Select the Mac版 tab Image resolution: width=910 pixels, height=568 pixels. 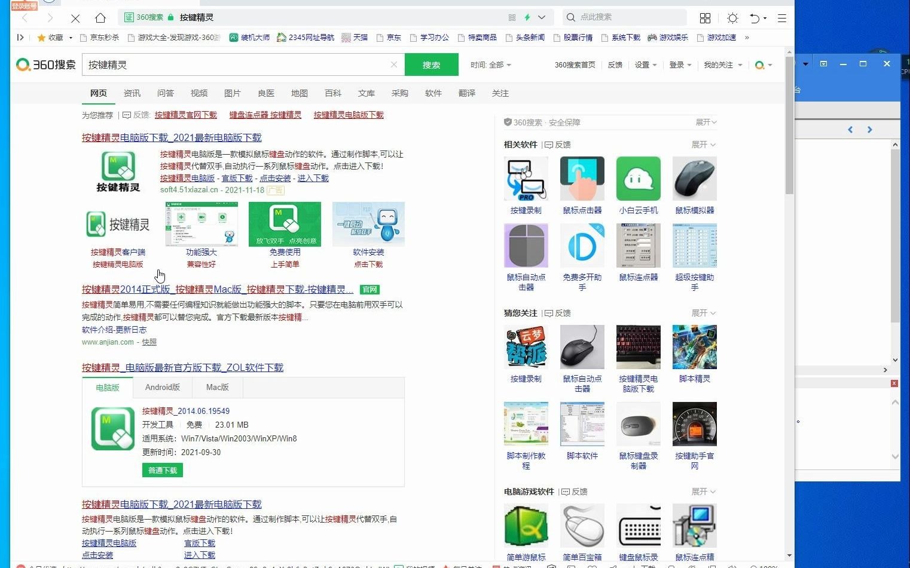(218, 388)
